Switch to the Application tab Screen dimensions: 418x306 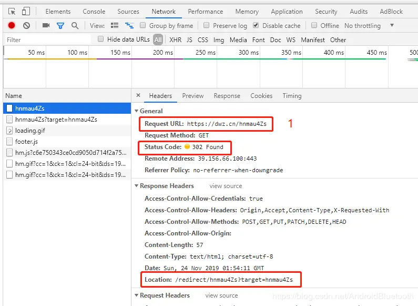[287, 12]
